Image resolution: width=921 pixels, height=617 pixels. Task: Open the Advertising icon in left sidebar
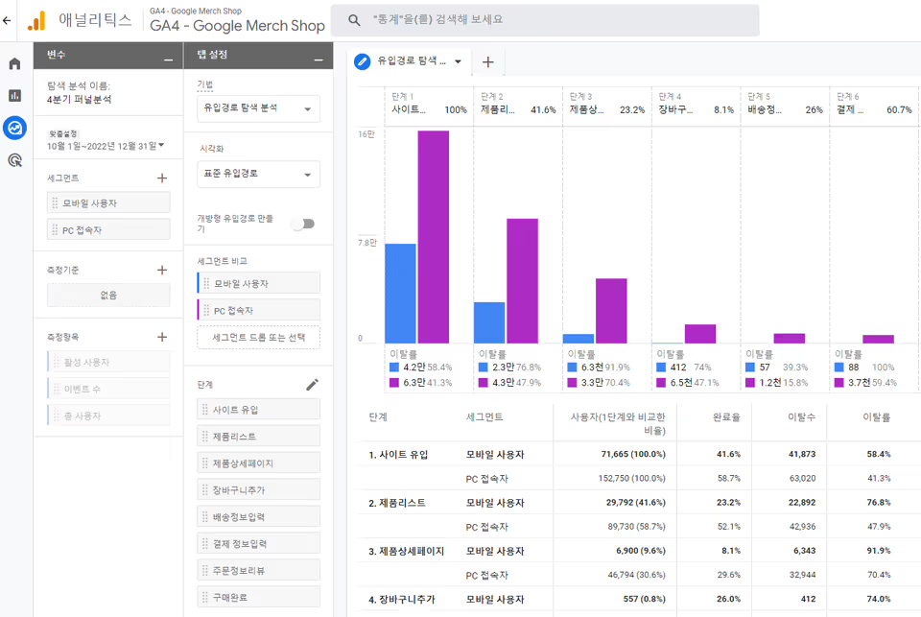point(14,160)
